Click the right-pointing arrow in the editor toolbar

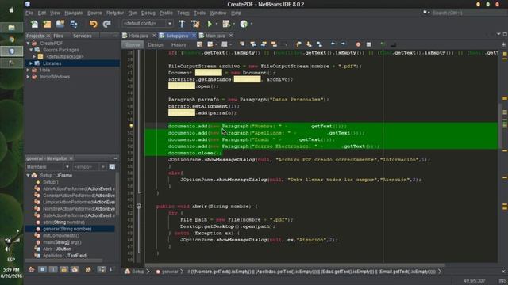click(343, 44)
